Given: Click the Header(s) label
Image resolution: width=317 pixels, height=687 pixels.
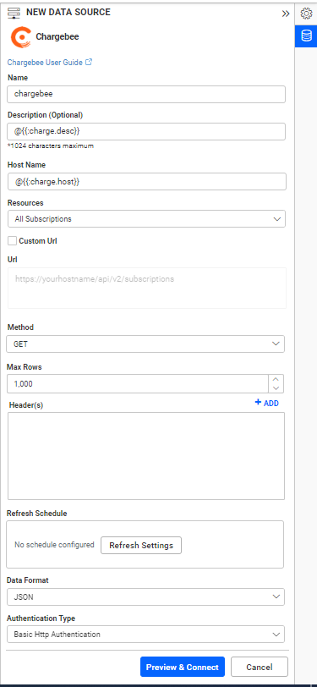Looking at the screenshot, I should pyautogui.click(x=26, y=405).
